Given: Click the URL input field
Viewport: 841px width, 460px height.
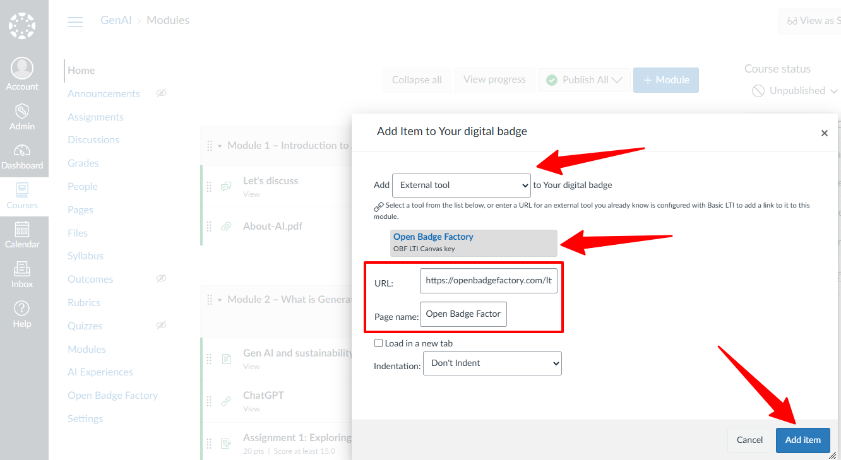Looking at the screenshot, I should (x=489, y=281).
